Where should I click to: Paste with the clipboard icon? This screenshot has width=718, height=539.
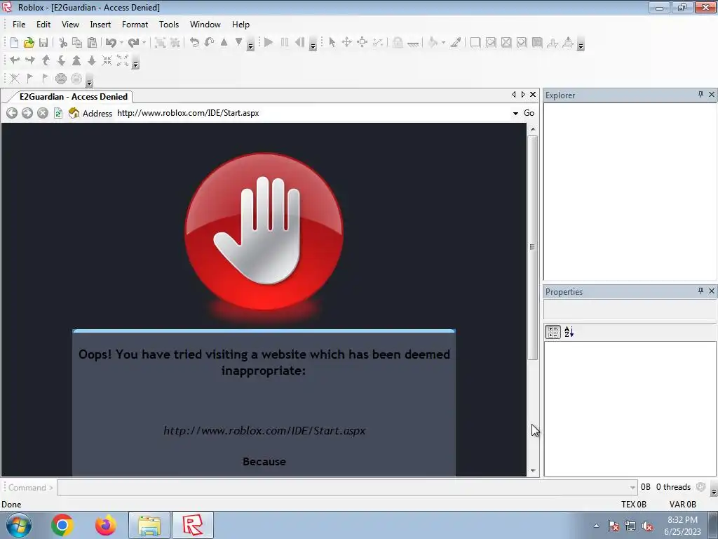click(92, 43)
